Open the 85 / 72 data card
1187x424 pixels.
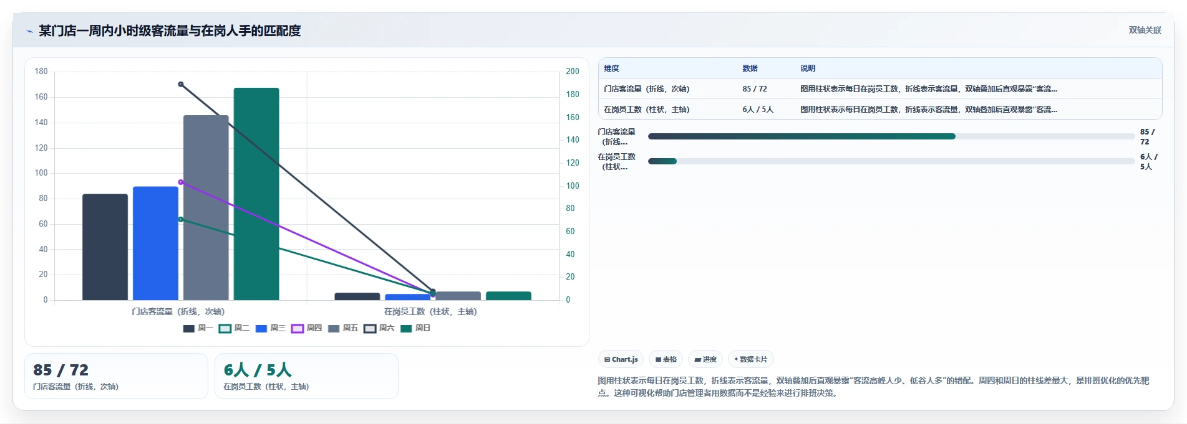point(116,376)
